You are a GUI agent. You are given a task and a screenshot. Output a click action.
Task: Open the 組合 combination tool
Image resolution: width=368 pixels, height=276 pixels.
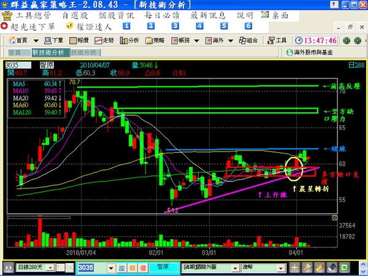[248, 40]
